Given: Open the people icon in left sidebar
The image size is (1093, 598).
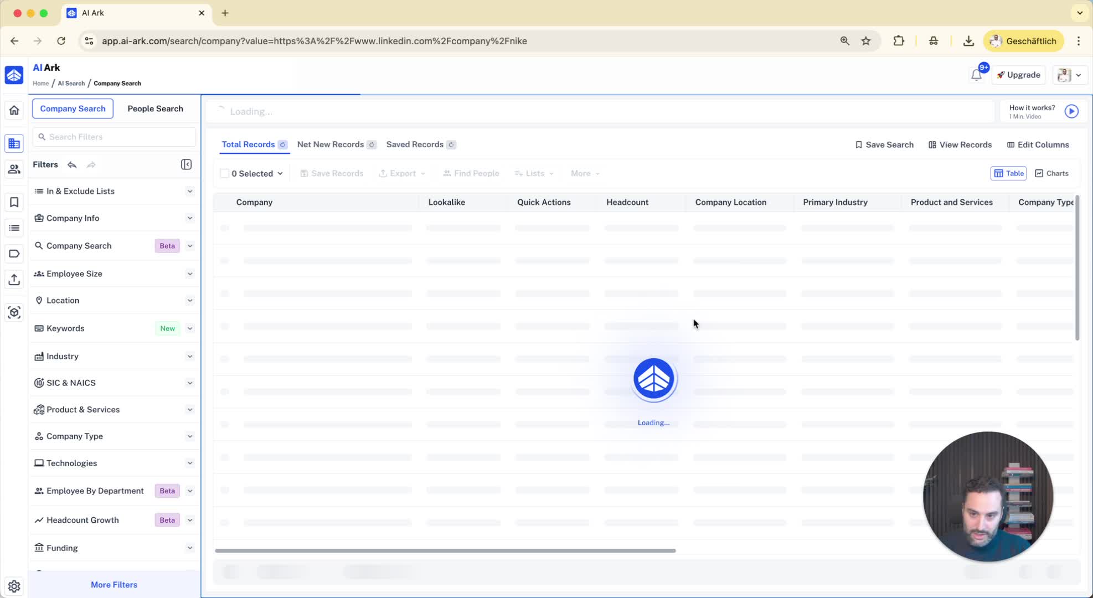Looking at the screenshot, I should click(14, 169).
